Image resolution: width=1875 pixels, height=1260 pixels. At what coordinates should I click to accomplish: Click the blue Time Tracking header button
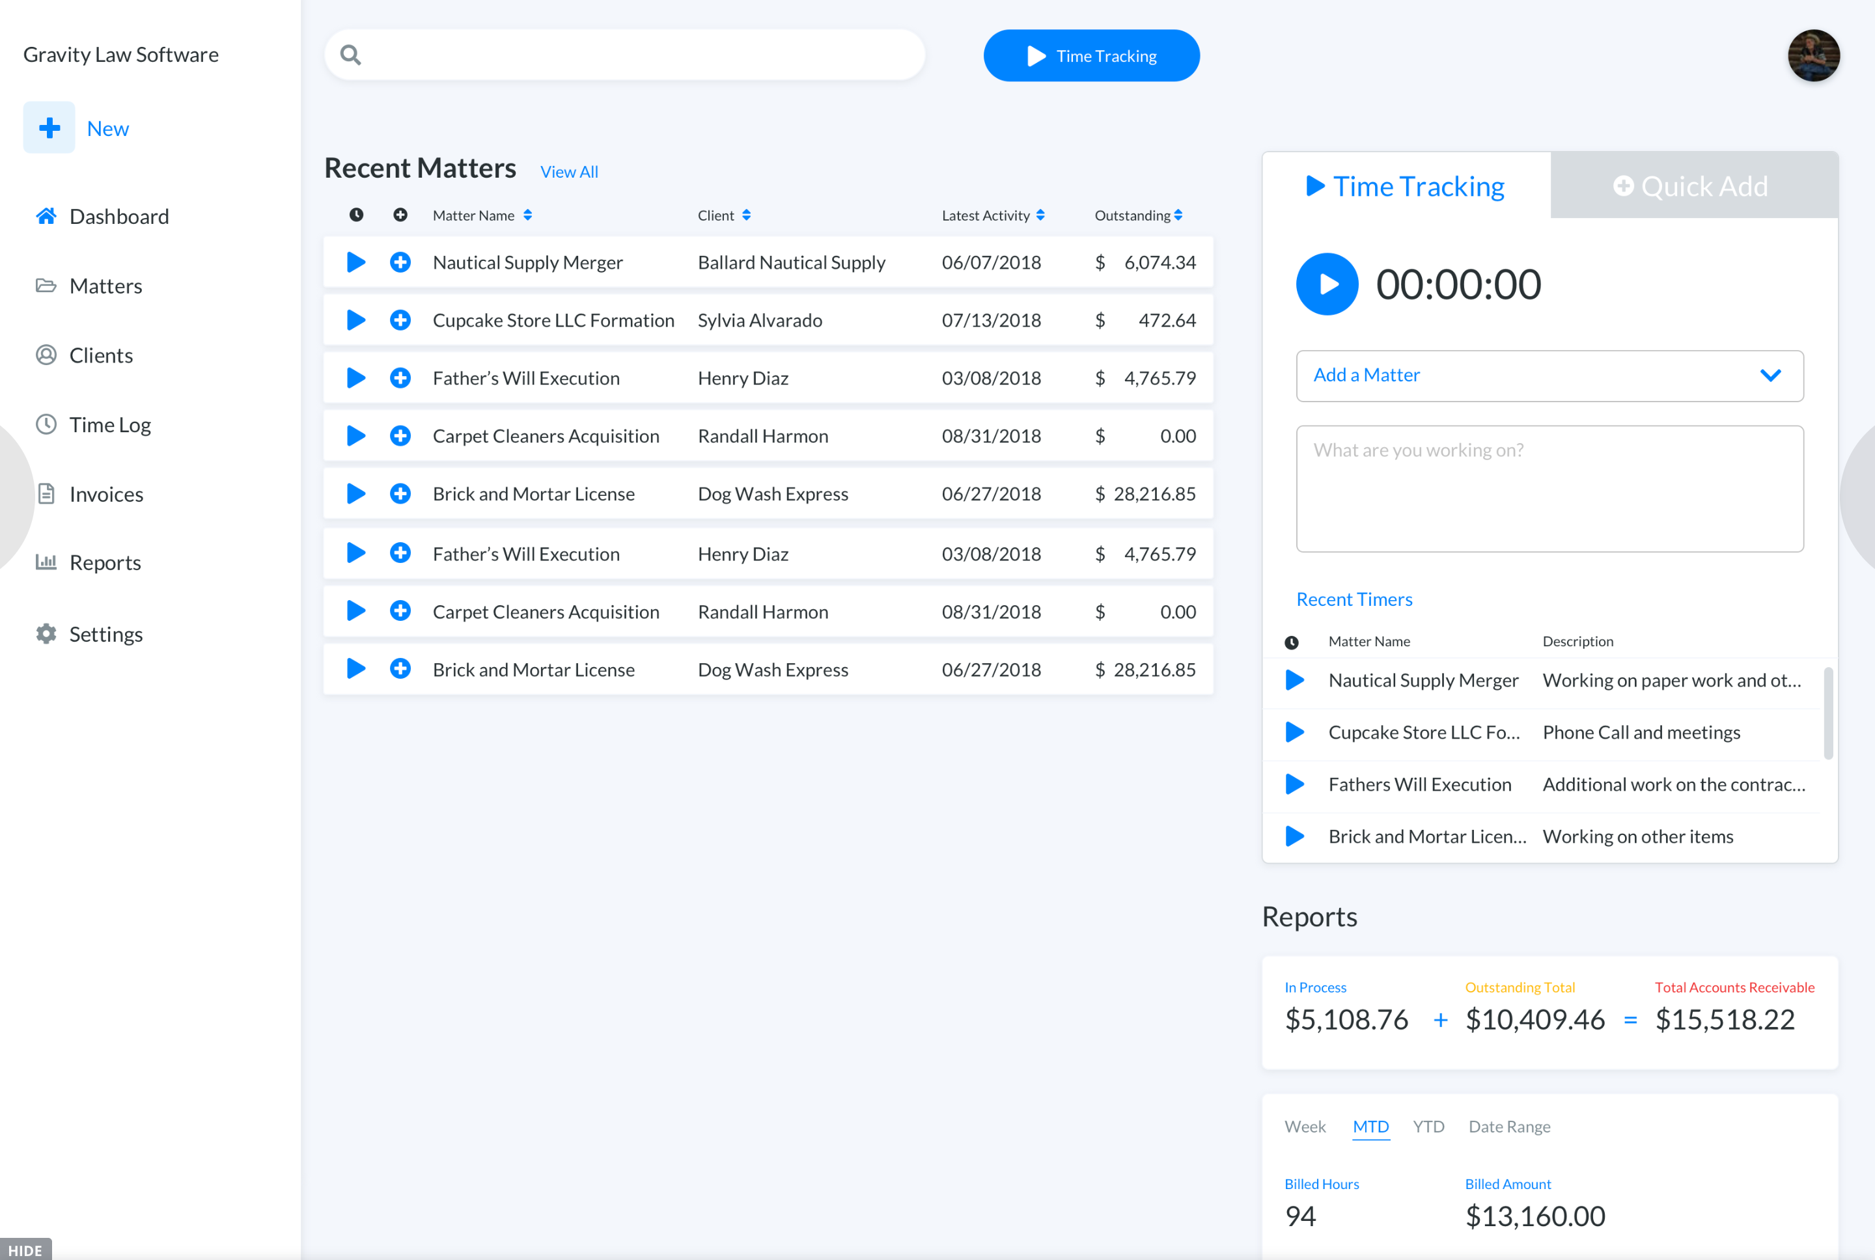[x=1090, y=55]
